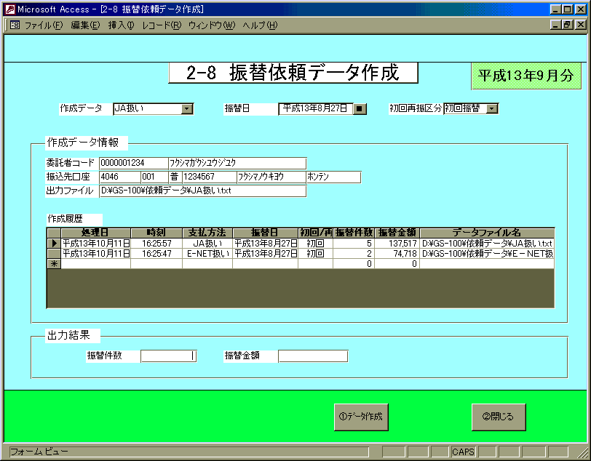Screen dimensions: 591x461
Task: Click the 振替金額 column header
Action: click(x=397, y=233)
